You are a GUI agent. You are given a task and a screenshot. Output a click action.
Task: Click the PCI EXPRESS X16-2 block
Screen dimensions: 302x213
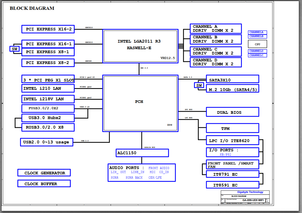point(48,29)
